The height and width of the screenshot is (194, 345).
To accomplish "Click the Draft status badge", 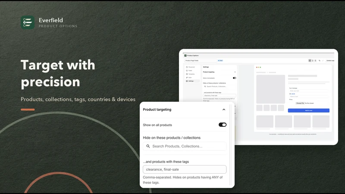I will pos(220,60).
